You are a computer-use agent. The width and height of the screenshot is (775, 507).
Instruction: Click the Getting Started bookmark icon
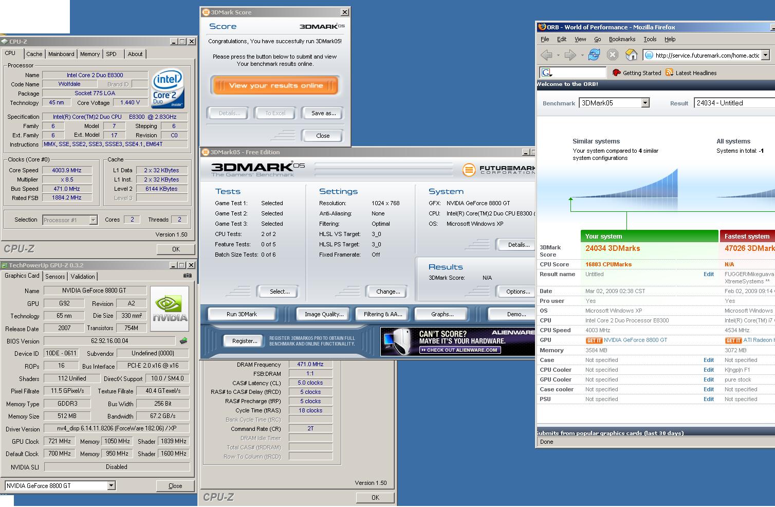click(x=617, y=73)
